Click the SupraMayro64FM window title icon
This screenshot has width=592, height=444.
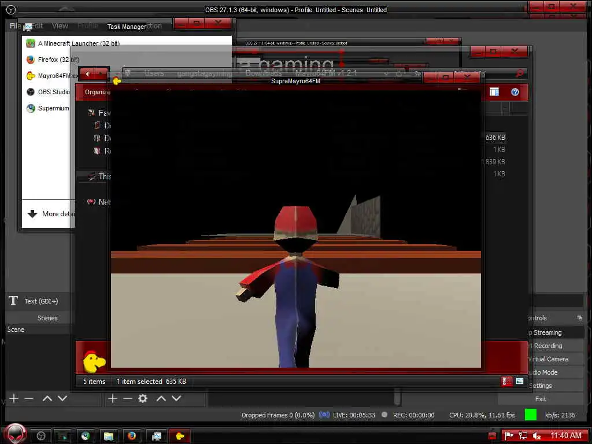pos(117,80)
